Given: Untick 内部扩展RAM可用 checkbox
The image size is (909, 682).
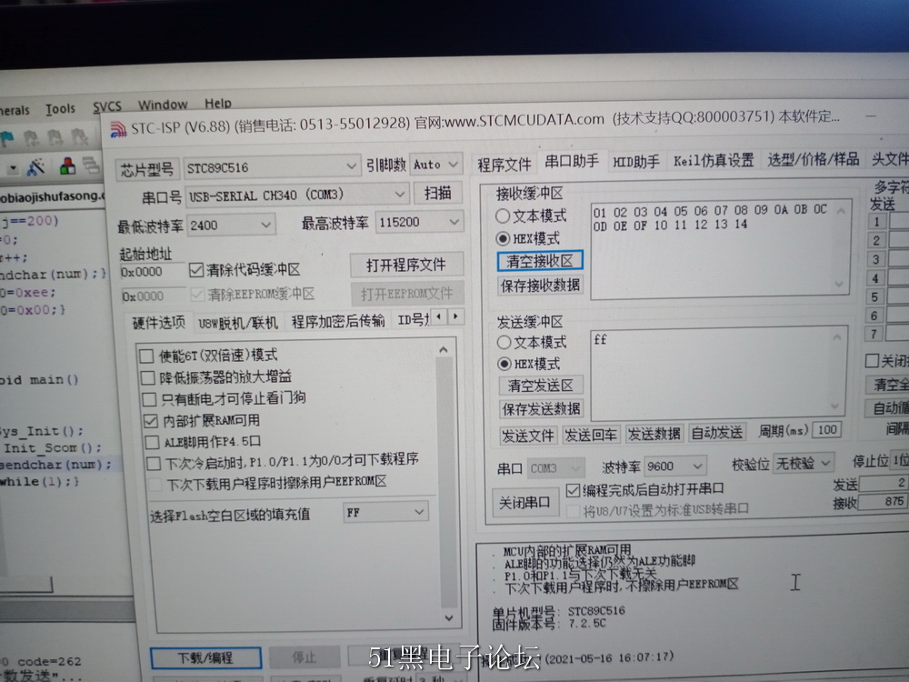Looking at the screenshot, I should point(151,422).
